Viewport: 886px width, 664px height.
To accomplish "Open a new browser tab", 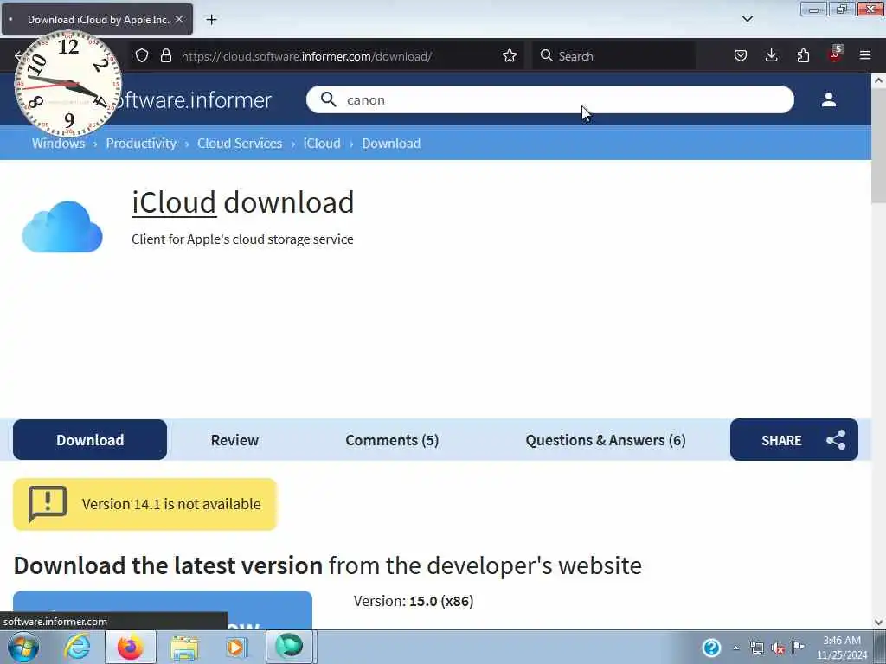I will point(211,20).
